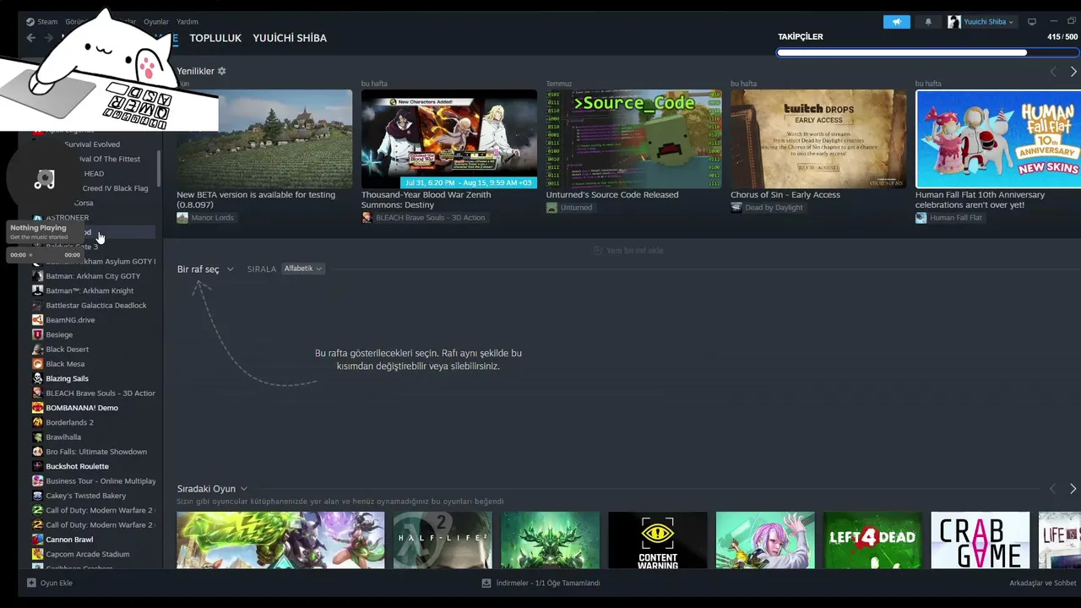Click the Unturned icon under the news card
The image size is (1081, 608).
551,208
